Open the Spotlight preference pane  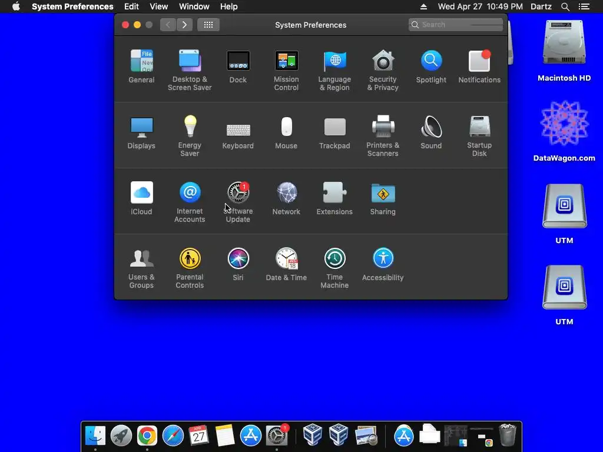pyautogui.click(x=431, y=67)
